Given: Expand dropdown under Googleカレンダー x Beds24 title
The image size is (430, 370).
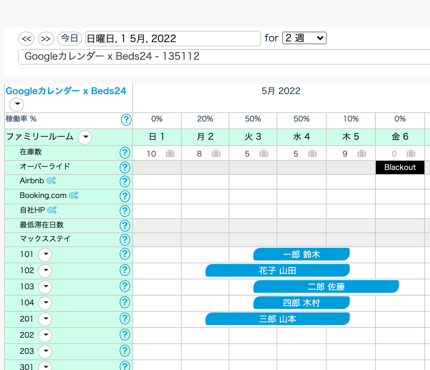Looking at the screenshot, I should coord(17,104).
